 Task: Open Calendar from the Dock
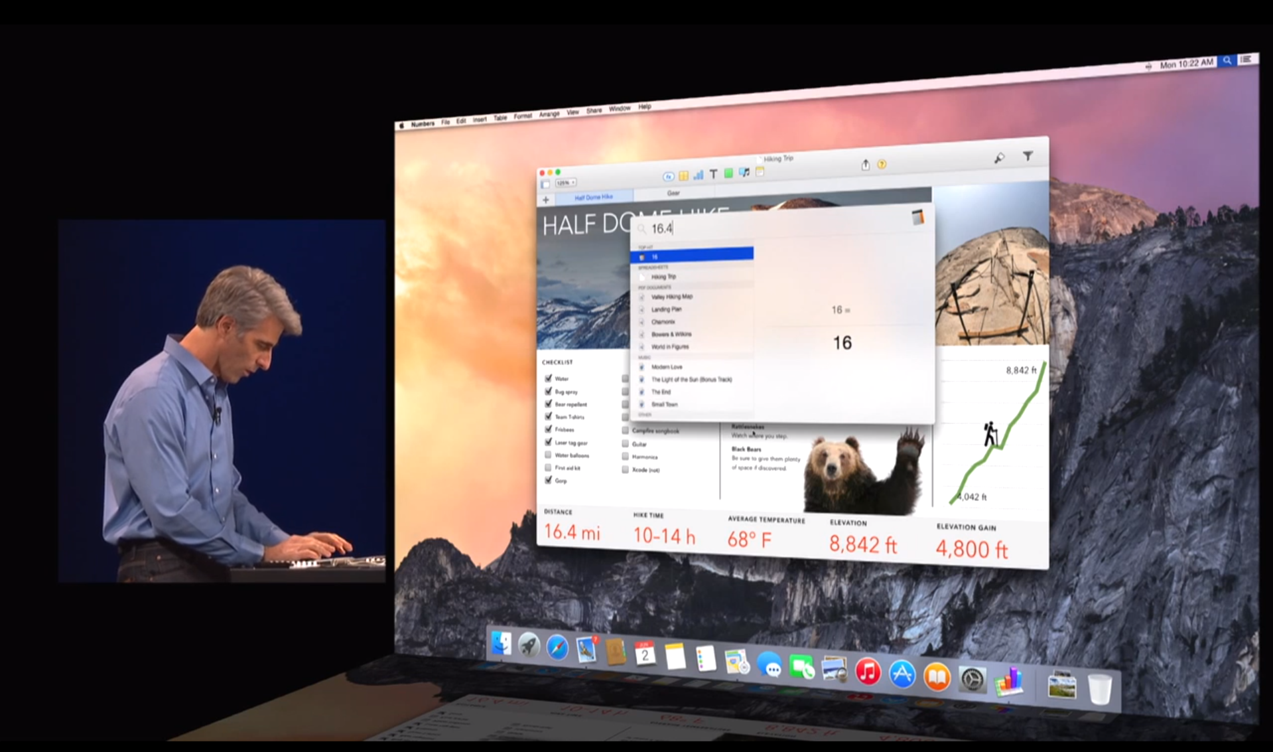[x=644, y=654]
